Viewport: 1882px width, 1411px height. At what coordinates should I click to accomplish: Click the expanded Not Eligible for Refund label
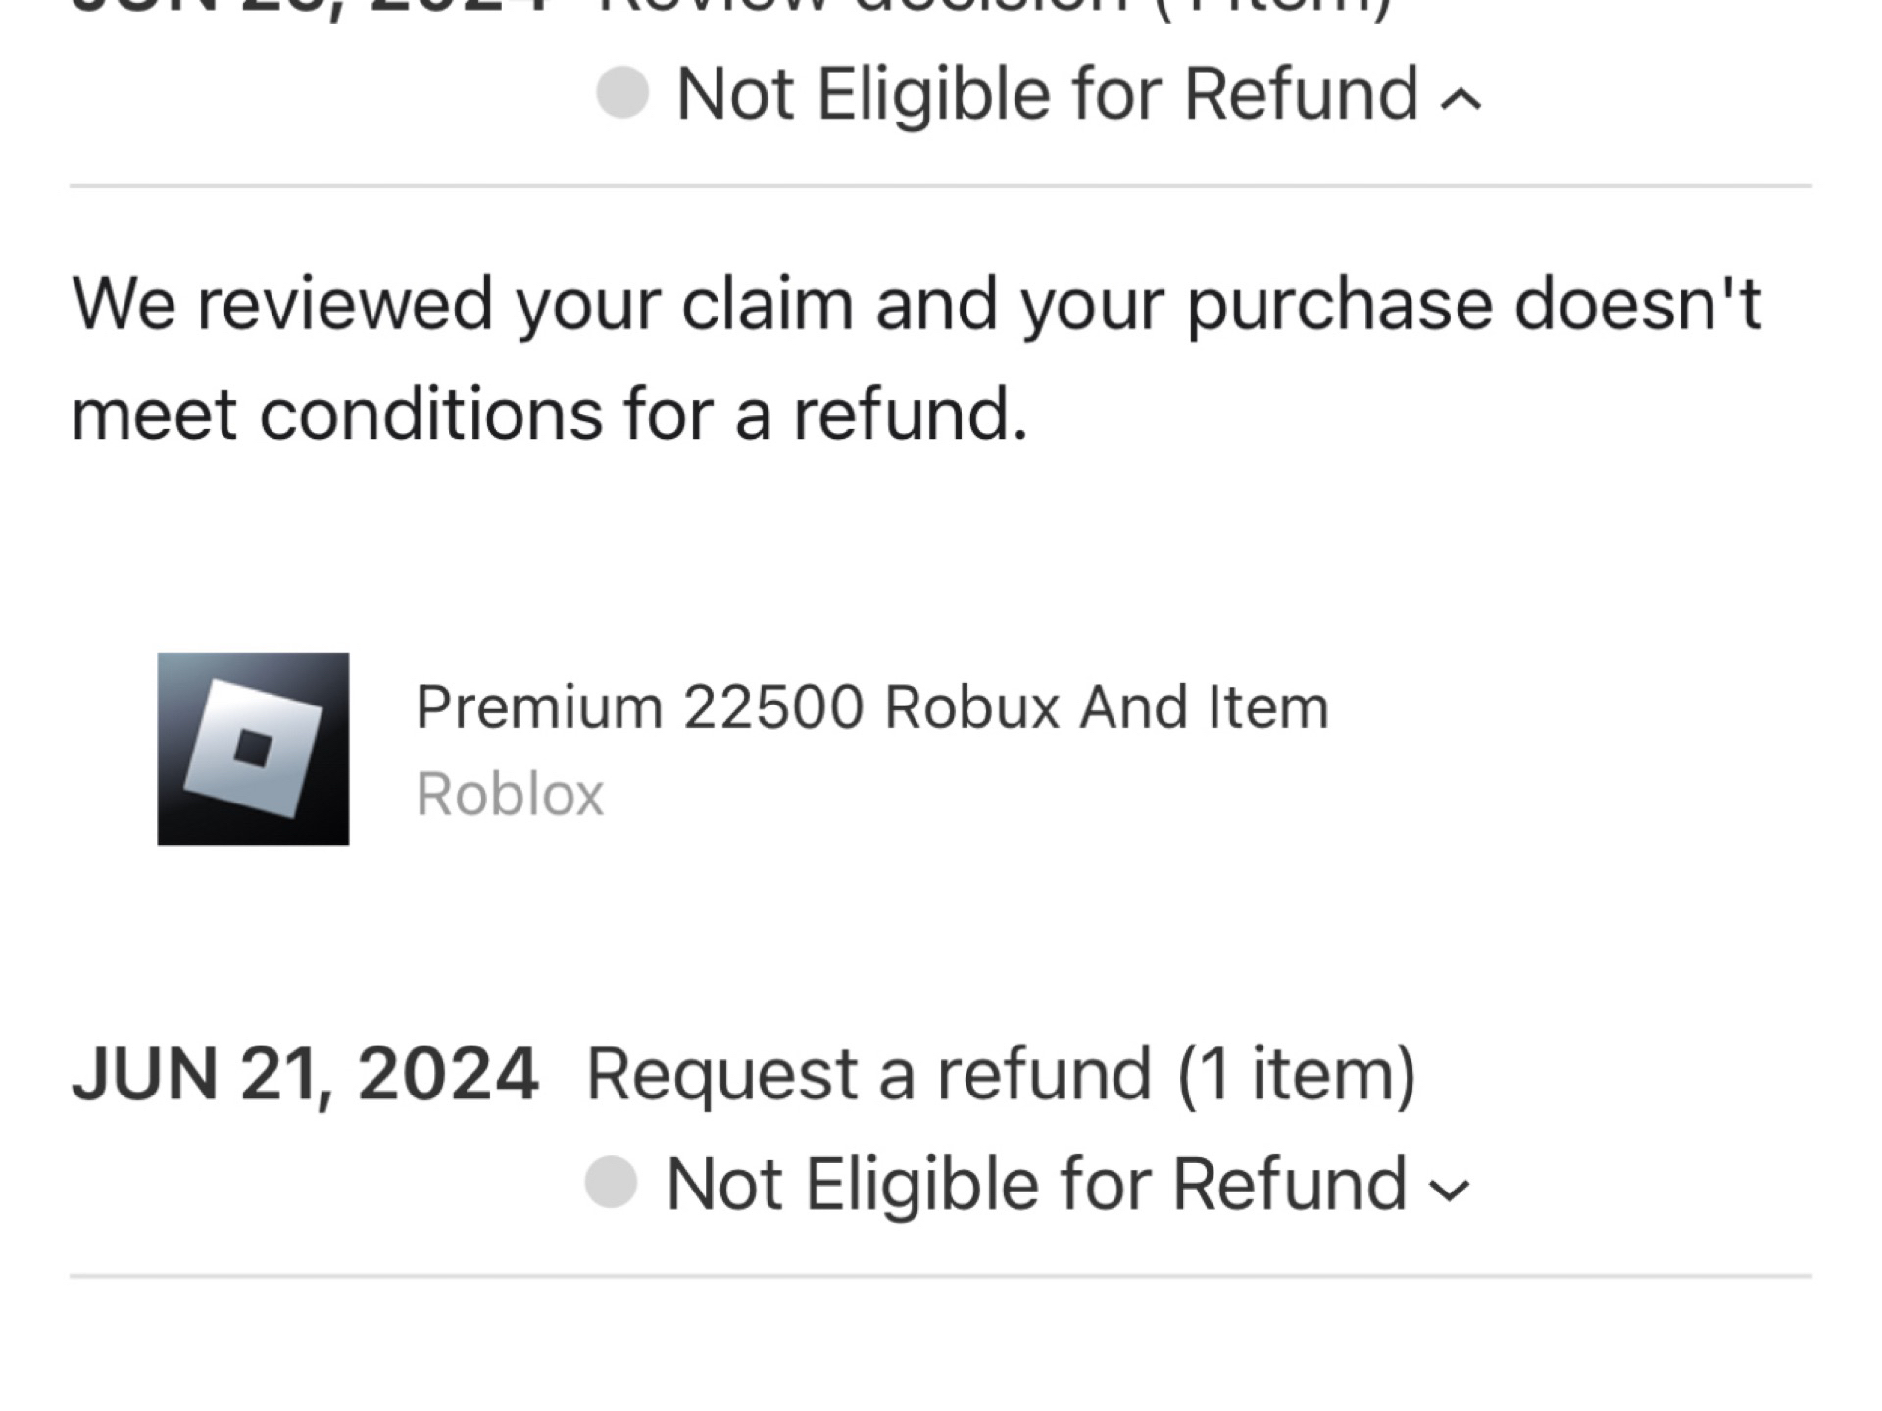click(x=1047, y=94)
